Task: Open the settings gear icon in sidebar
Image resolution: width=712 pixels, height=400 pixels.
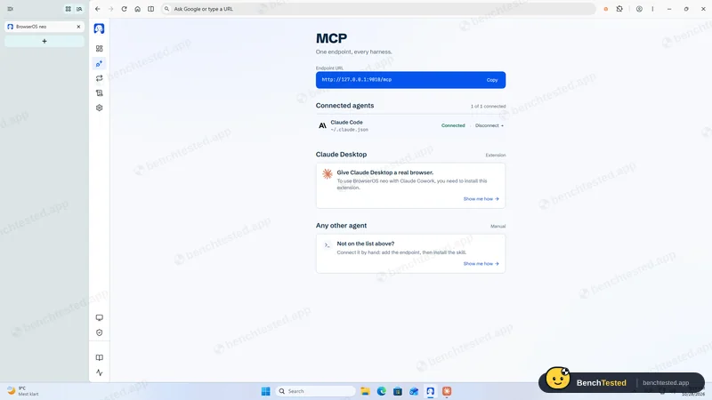Action: pos(100,108)
